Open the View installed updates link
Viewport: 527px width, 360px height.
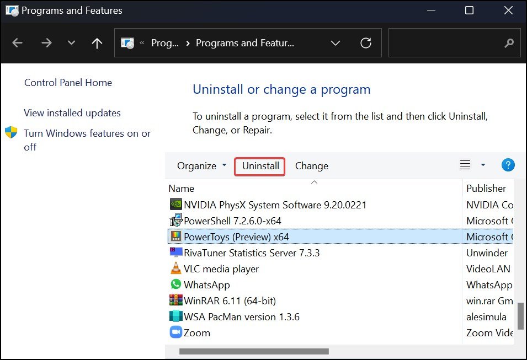(72, 113)
